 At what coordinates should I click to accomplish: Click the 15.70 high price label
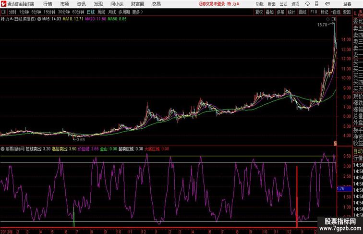pos(322,25)
